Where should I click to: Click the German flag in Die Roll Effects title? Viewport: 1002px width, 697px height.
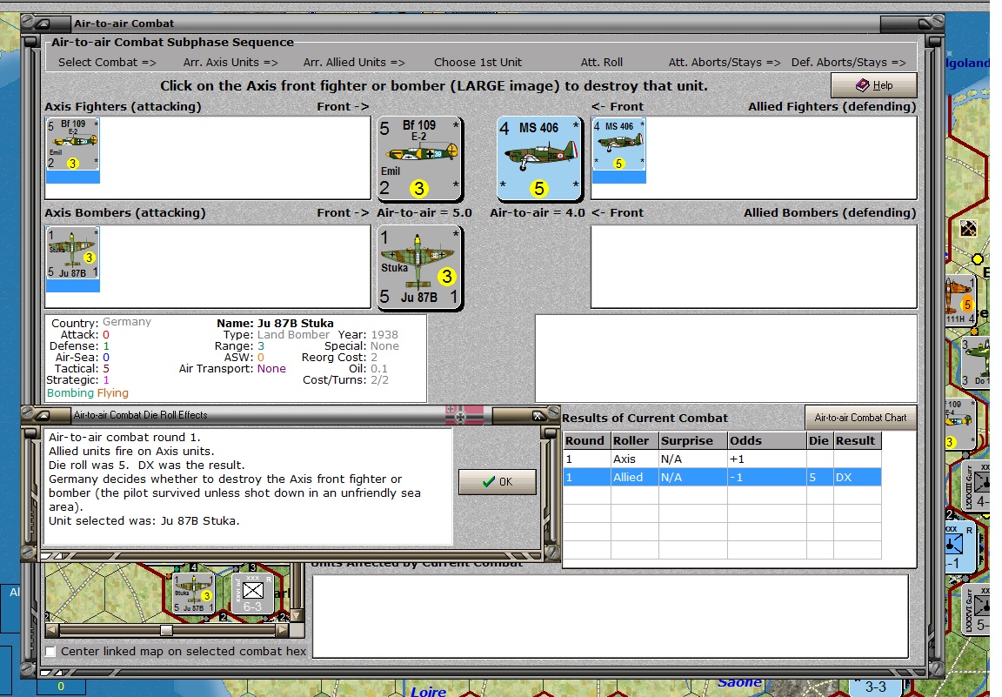coord(465,415)
